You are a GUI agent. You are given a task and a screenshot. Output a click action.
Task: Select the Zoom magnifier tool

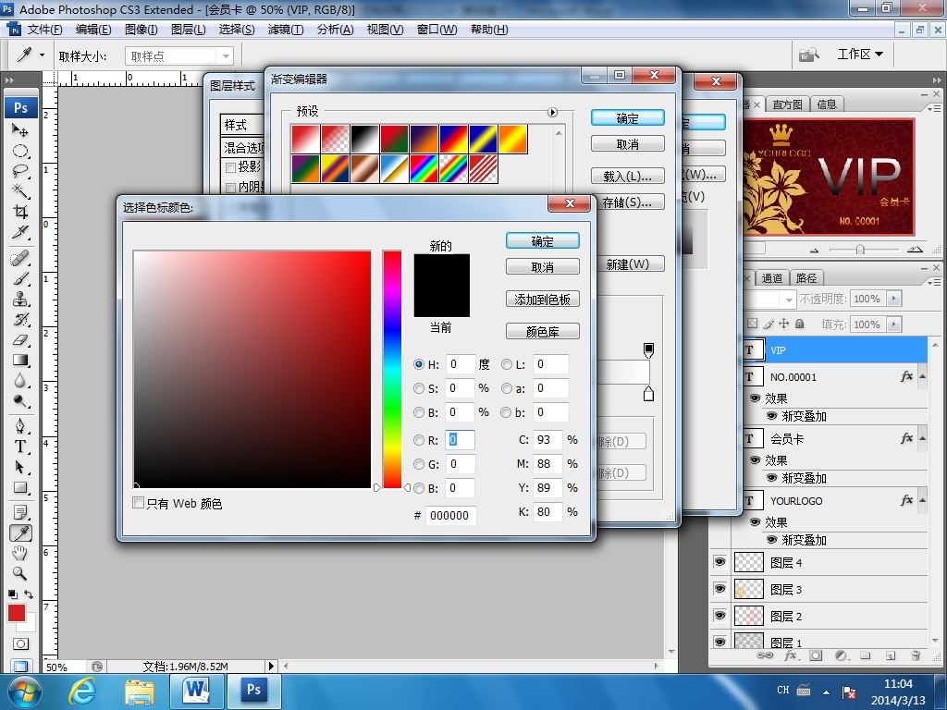tap(20, 573)
